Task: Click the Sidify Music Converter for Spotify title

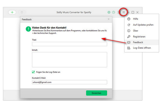Action: tap(74, 12)
